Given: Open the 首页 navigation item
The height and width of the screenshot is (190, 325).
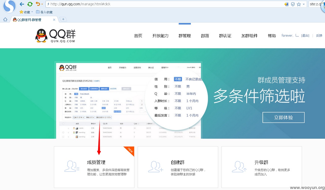Looking at the screenshot, I should [138, 36].
